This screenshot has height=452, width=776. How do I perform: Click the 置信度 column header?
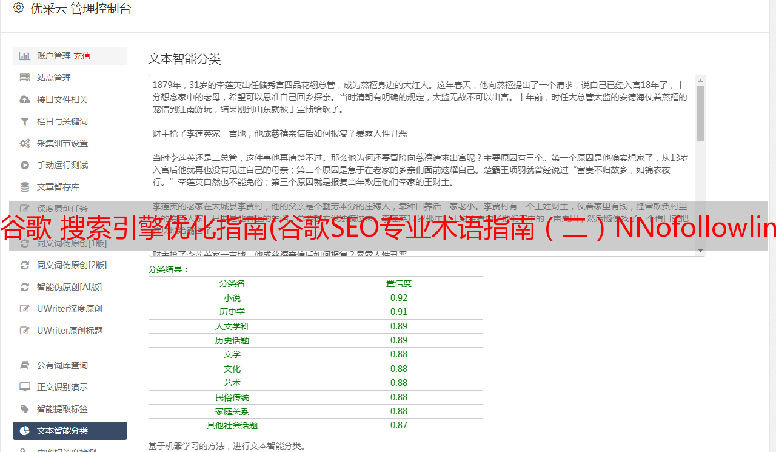399,283
